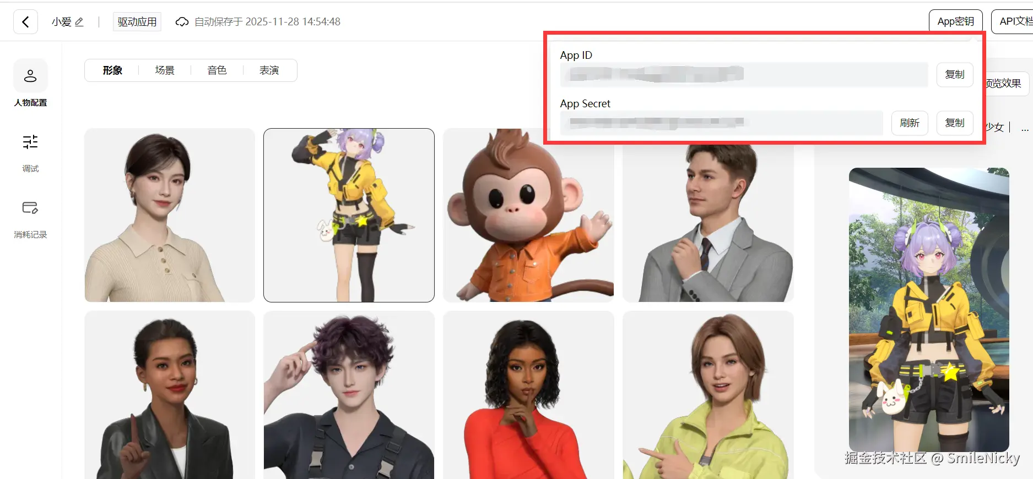1033x479 pixels.
Task: Open the API文档 button
Action: 1013,21
